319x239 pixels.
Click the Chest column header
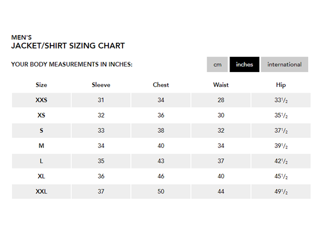(x=161, y=85)
